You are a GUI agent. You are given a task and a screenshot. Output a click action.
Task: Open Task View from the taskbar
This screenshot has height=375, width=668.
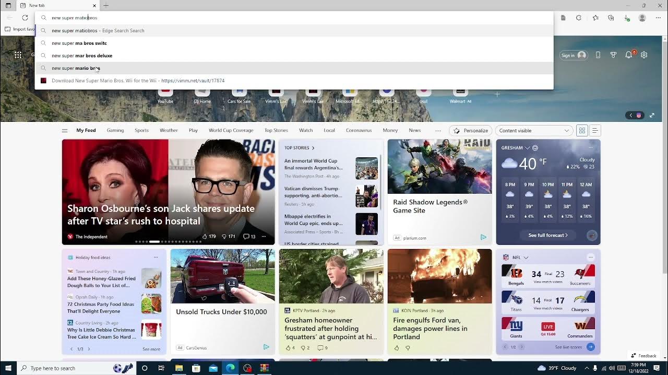click(161, 368)
